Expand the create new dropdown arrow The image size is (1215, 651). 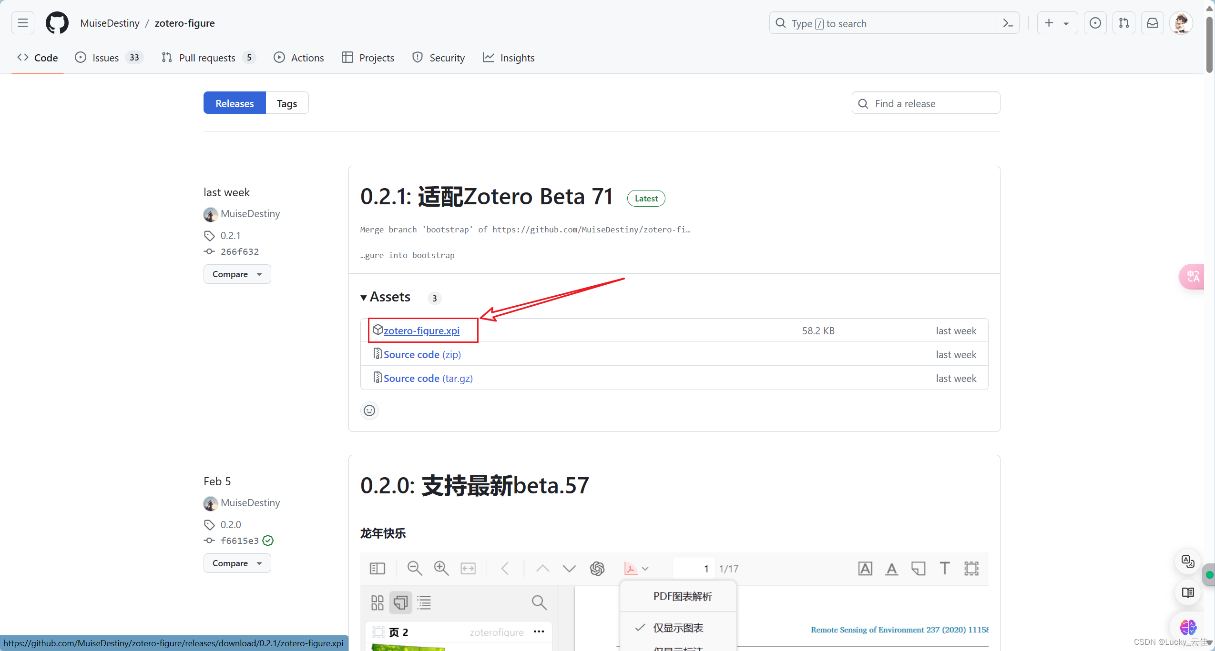pyautogui.click(x=1066, y=23)
